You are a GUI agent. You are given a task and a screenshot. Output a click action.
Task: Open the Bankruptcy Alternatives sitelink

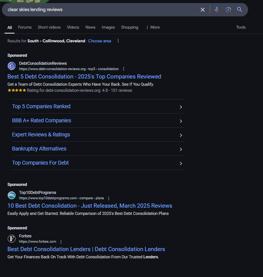click(39, 149)
